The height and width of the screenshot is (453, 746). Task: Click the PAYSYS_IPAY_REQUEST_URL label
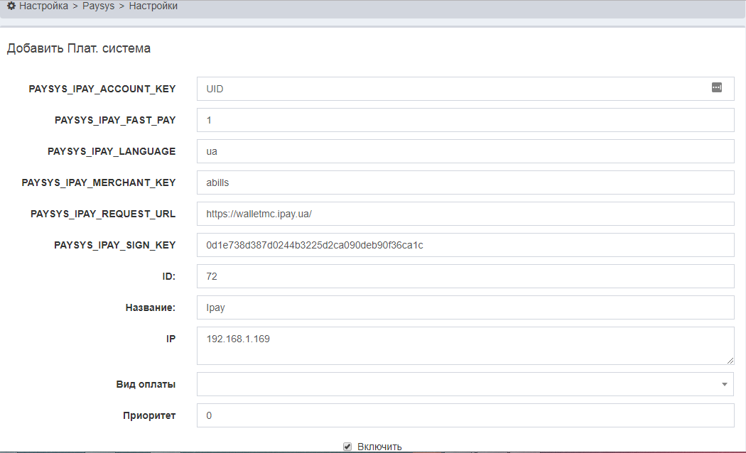pos(103,214)
